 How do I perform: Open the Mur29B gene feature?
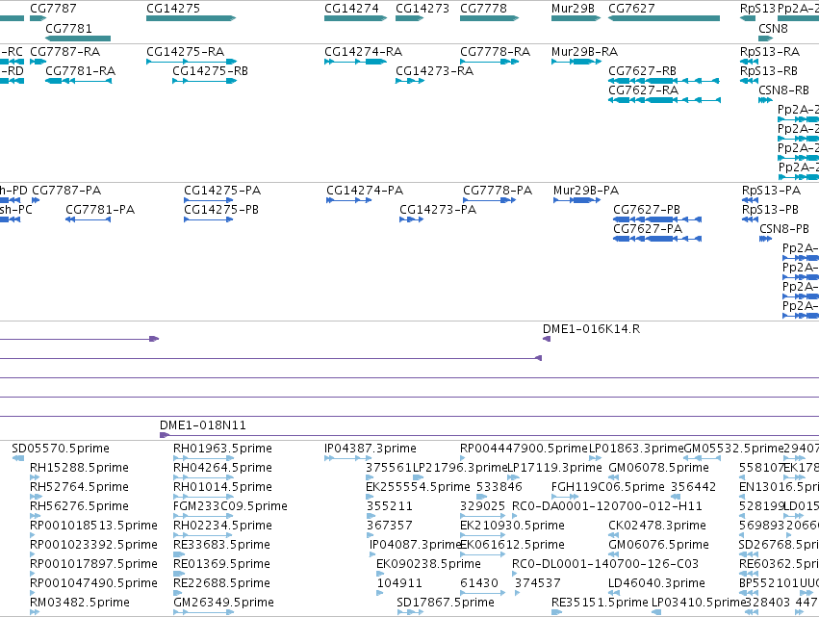tap(576, 18)
